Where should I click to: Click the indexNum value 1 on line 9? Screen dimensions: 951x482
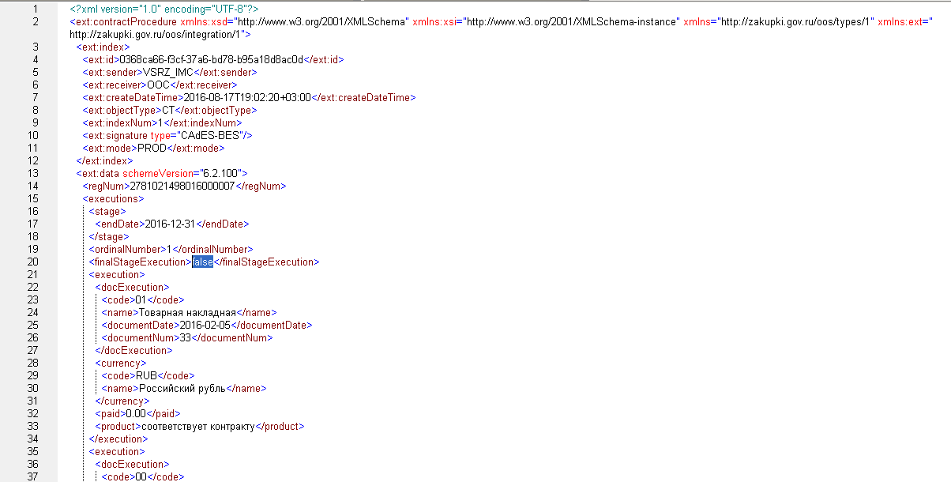[x=159, y=122]
